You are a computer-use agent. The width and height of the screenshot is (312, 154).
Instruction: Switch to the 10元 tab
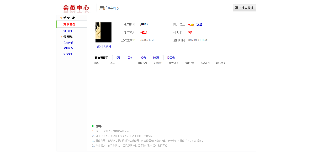click(118, 58)
